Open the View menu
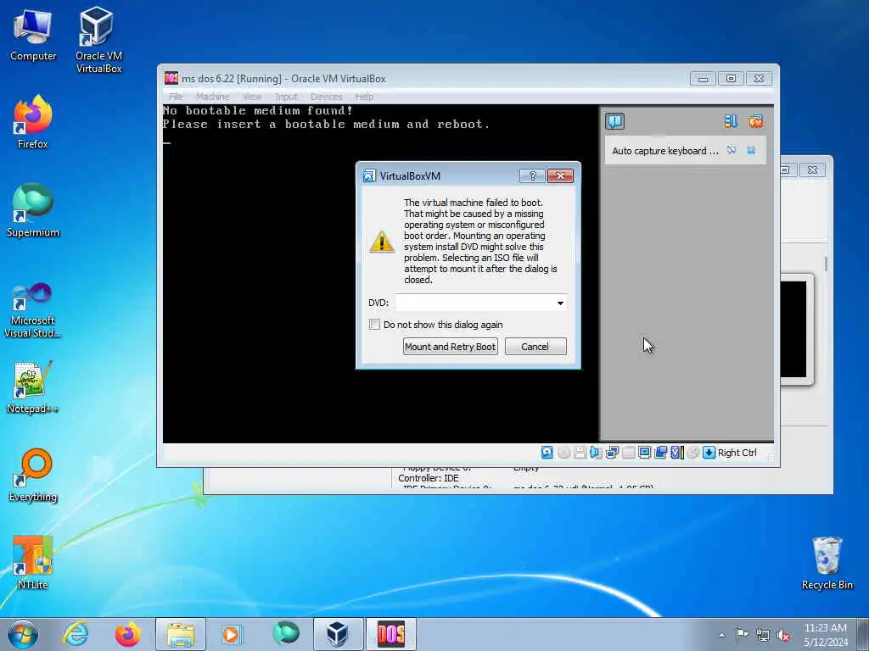 252,97
